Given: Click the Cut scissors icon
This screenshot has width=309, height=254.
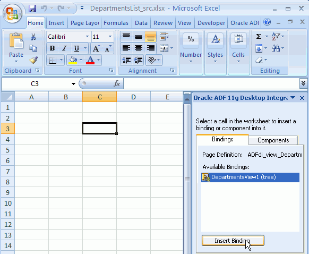Looking at the screenshot, I should pyautogui.click(x=33, y=37).
